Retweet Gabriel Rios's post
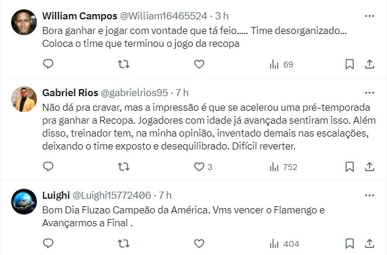387x255 pixels. (124, 166)
